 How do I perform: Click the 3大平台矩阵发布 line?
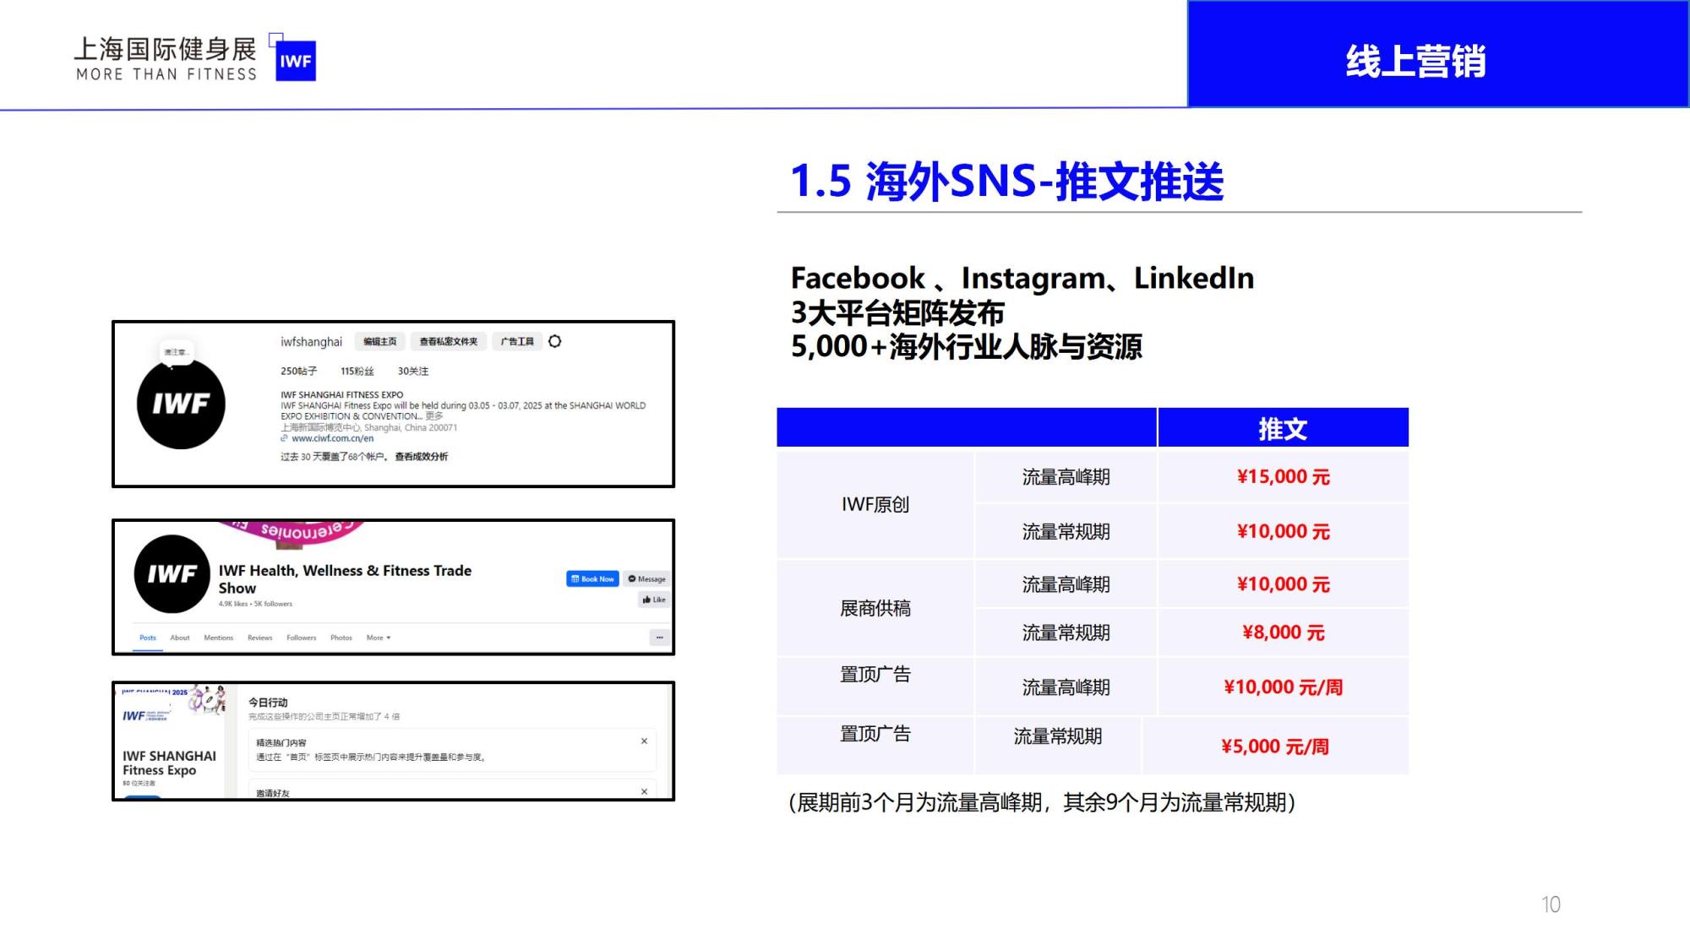[x=897, y=312]
